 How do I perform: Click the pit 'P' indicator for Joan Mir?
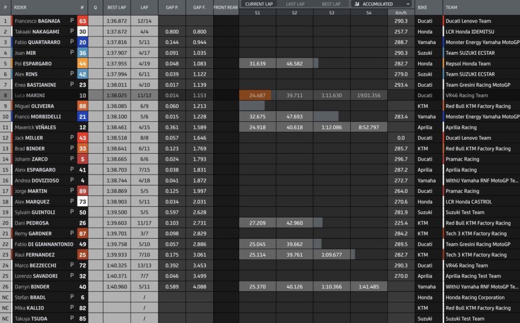tap(72, 53)
